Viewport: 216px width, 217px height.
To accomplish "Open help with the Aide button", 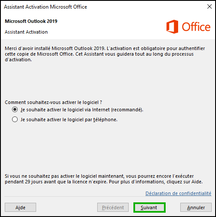I will [x=20, y=208].
